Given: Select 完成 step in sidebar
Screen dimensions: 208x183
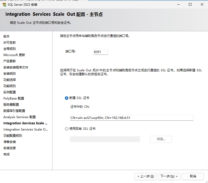Looking at the screenshot, I should point(6,154).
